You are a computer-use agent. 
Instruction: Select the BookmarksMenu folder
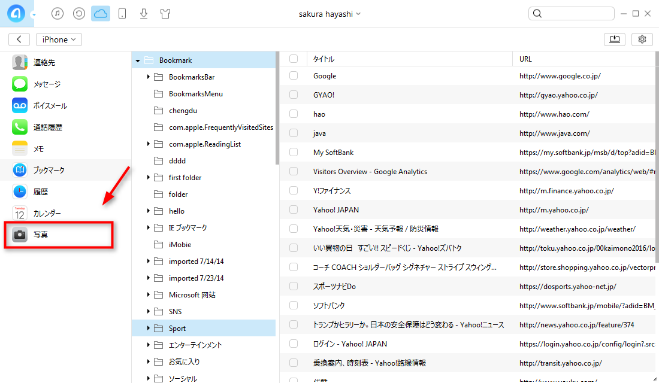195,93
